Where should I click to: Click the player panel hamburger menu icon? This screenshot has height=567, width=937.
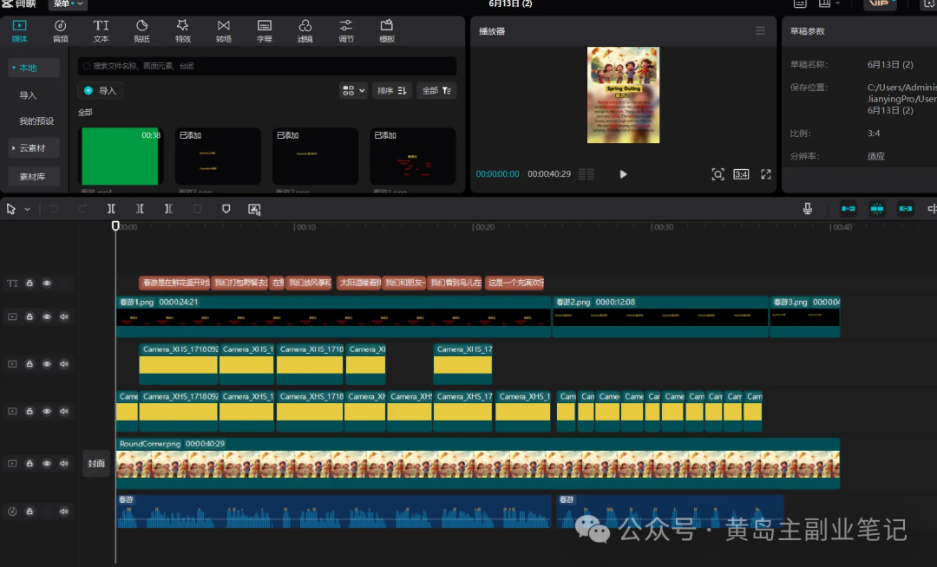(x=760, y=30)
